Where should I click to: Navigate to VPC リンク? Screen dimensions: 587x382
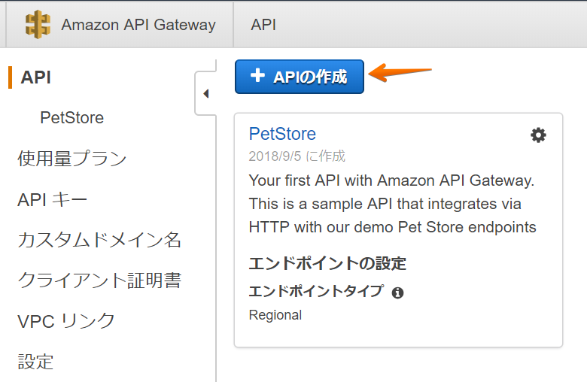(66, 321)
